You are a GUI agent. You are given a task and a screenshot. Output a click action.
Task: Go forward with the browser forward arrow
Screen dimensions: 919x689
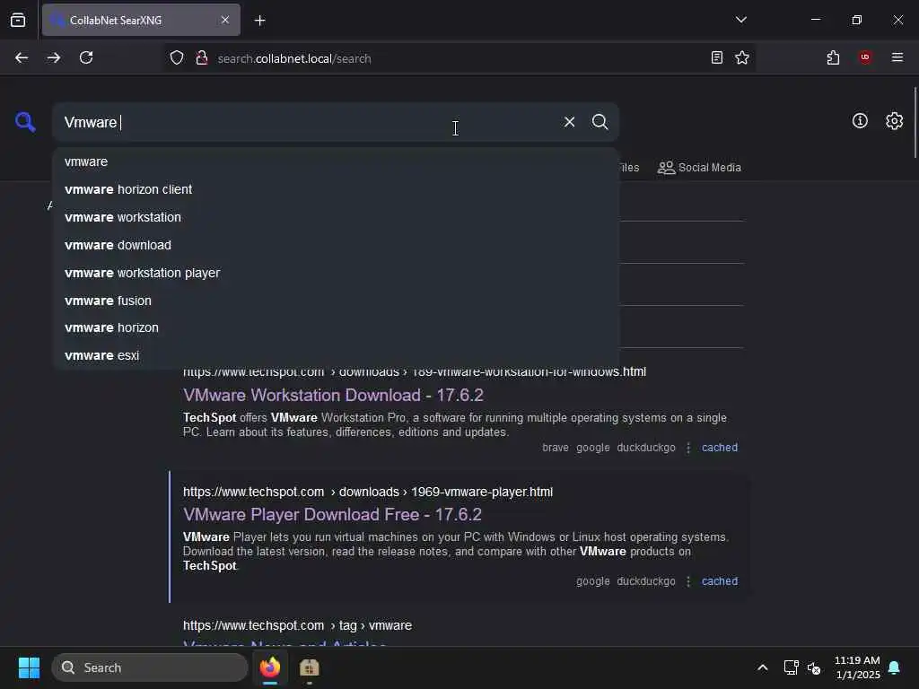tap(53, 57)
